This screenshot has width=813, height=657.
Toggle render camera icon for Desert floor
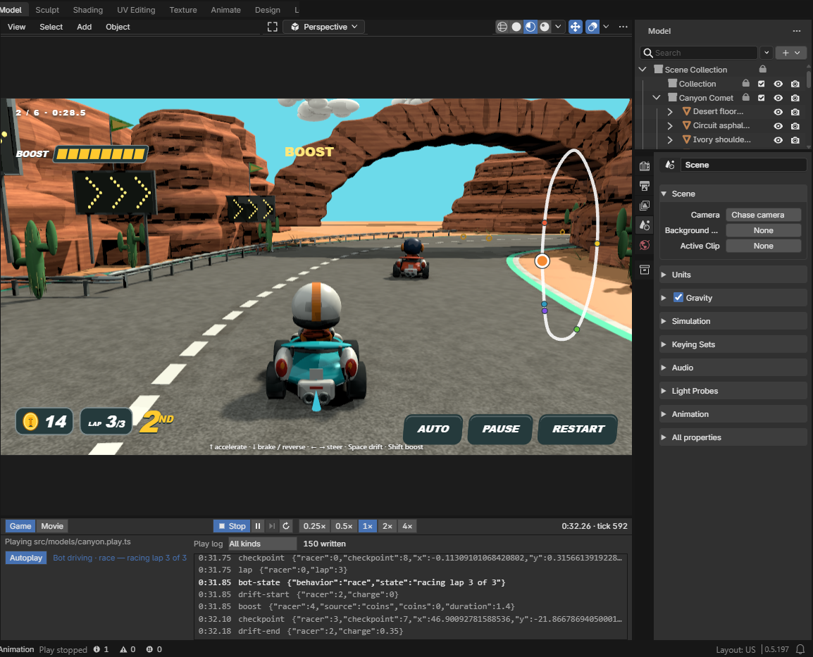pyautogui.click(x=795, y=112)
